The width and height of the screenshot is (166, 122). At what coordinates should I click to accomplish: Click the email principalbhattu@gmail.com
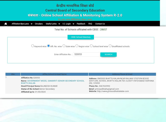pos(107,89)
